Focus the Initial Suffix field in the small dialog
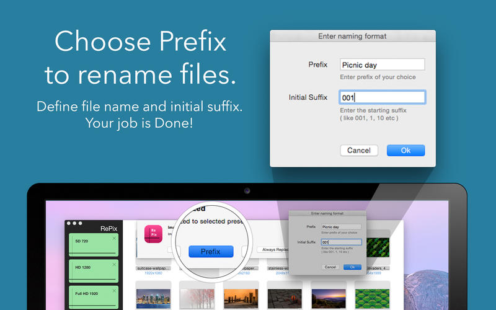 (342, 242)
